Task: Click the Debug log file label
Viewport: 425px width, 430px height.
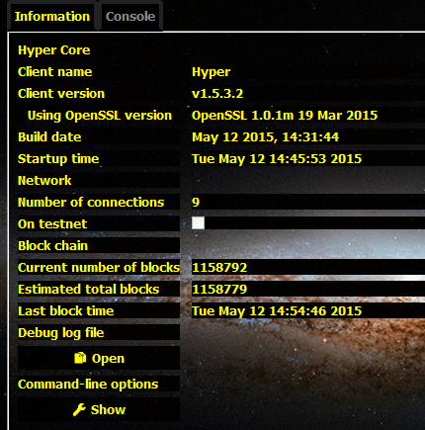Action: point(61,333)
